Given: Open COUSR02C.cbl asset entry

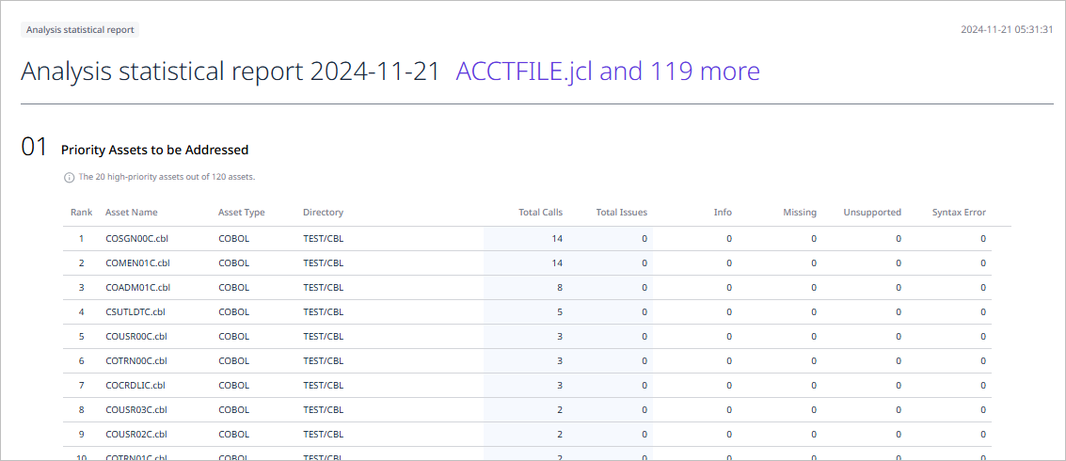Looking at the screenshot, I should 136,435.
